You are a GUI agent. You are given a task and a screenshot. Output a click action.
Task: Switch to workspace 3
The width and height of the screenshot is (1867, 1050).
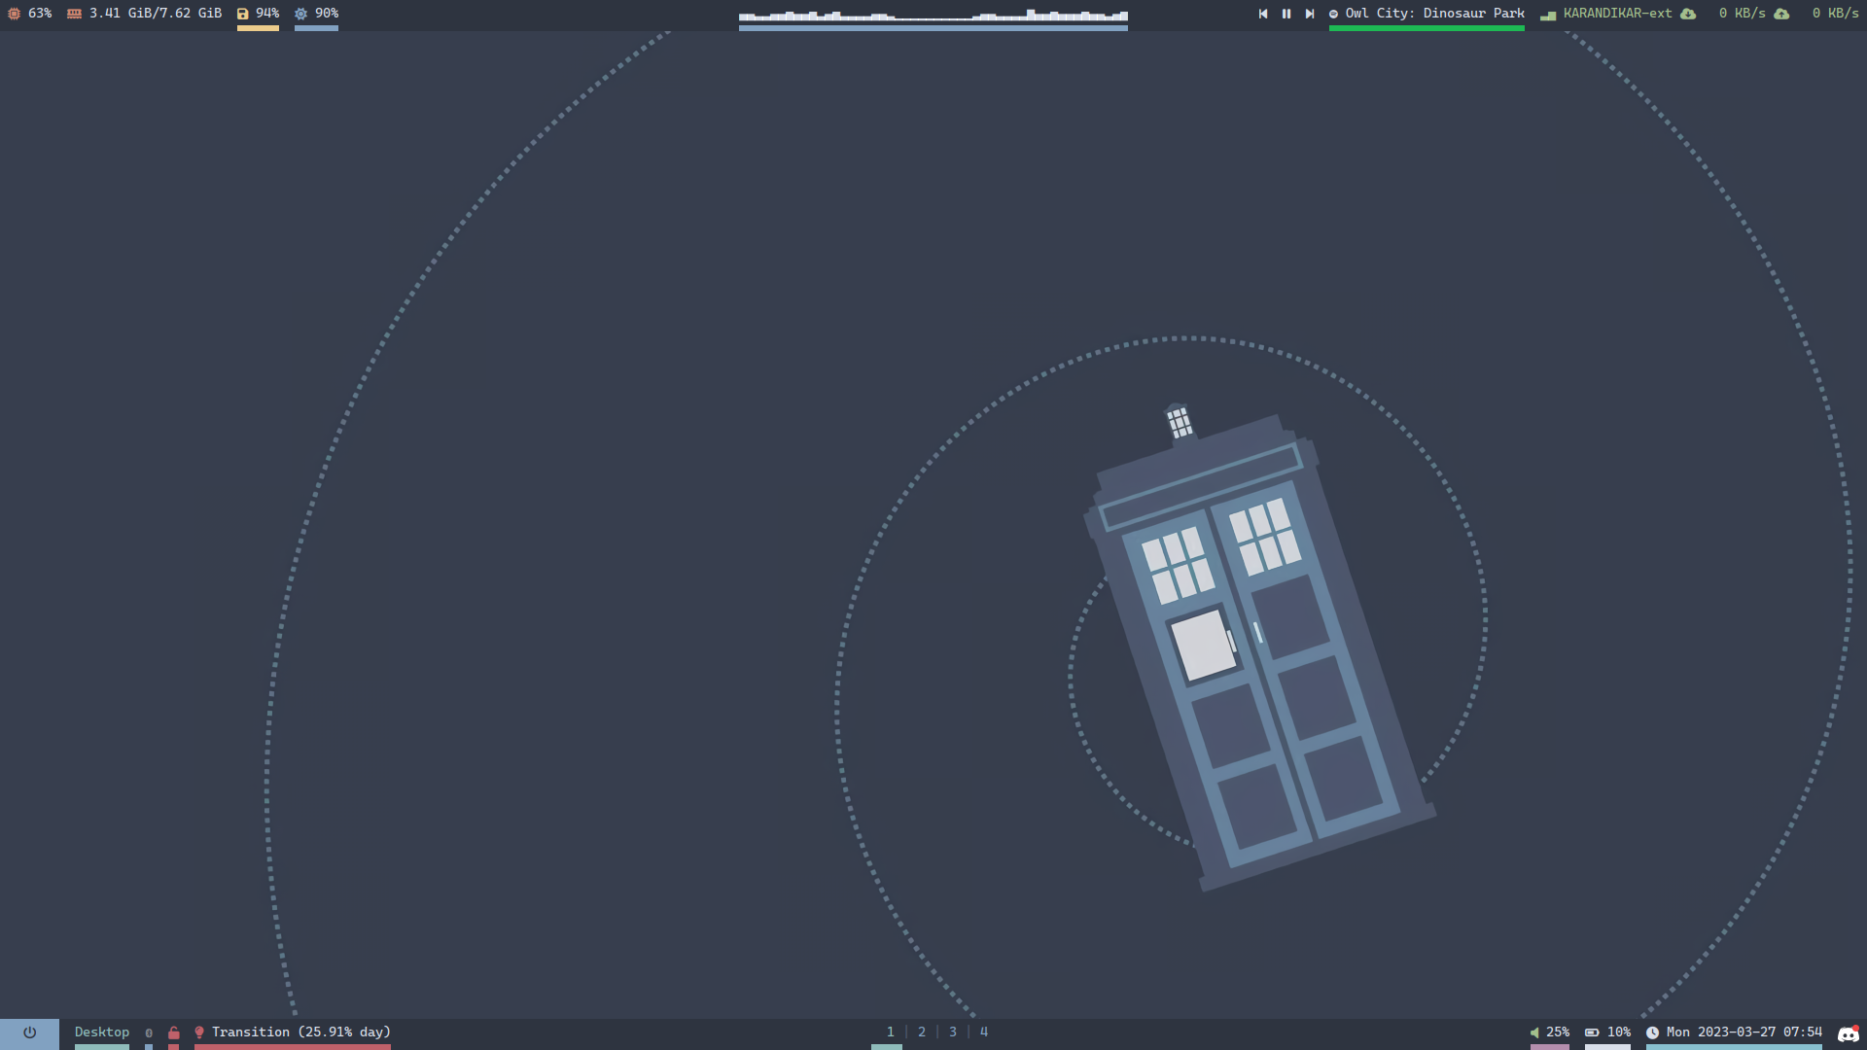953,1032
